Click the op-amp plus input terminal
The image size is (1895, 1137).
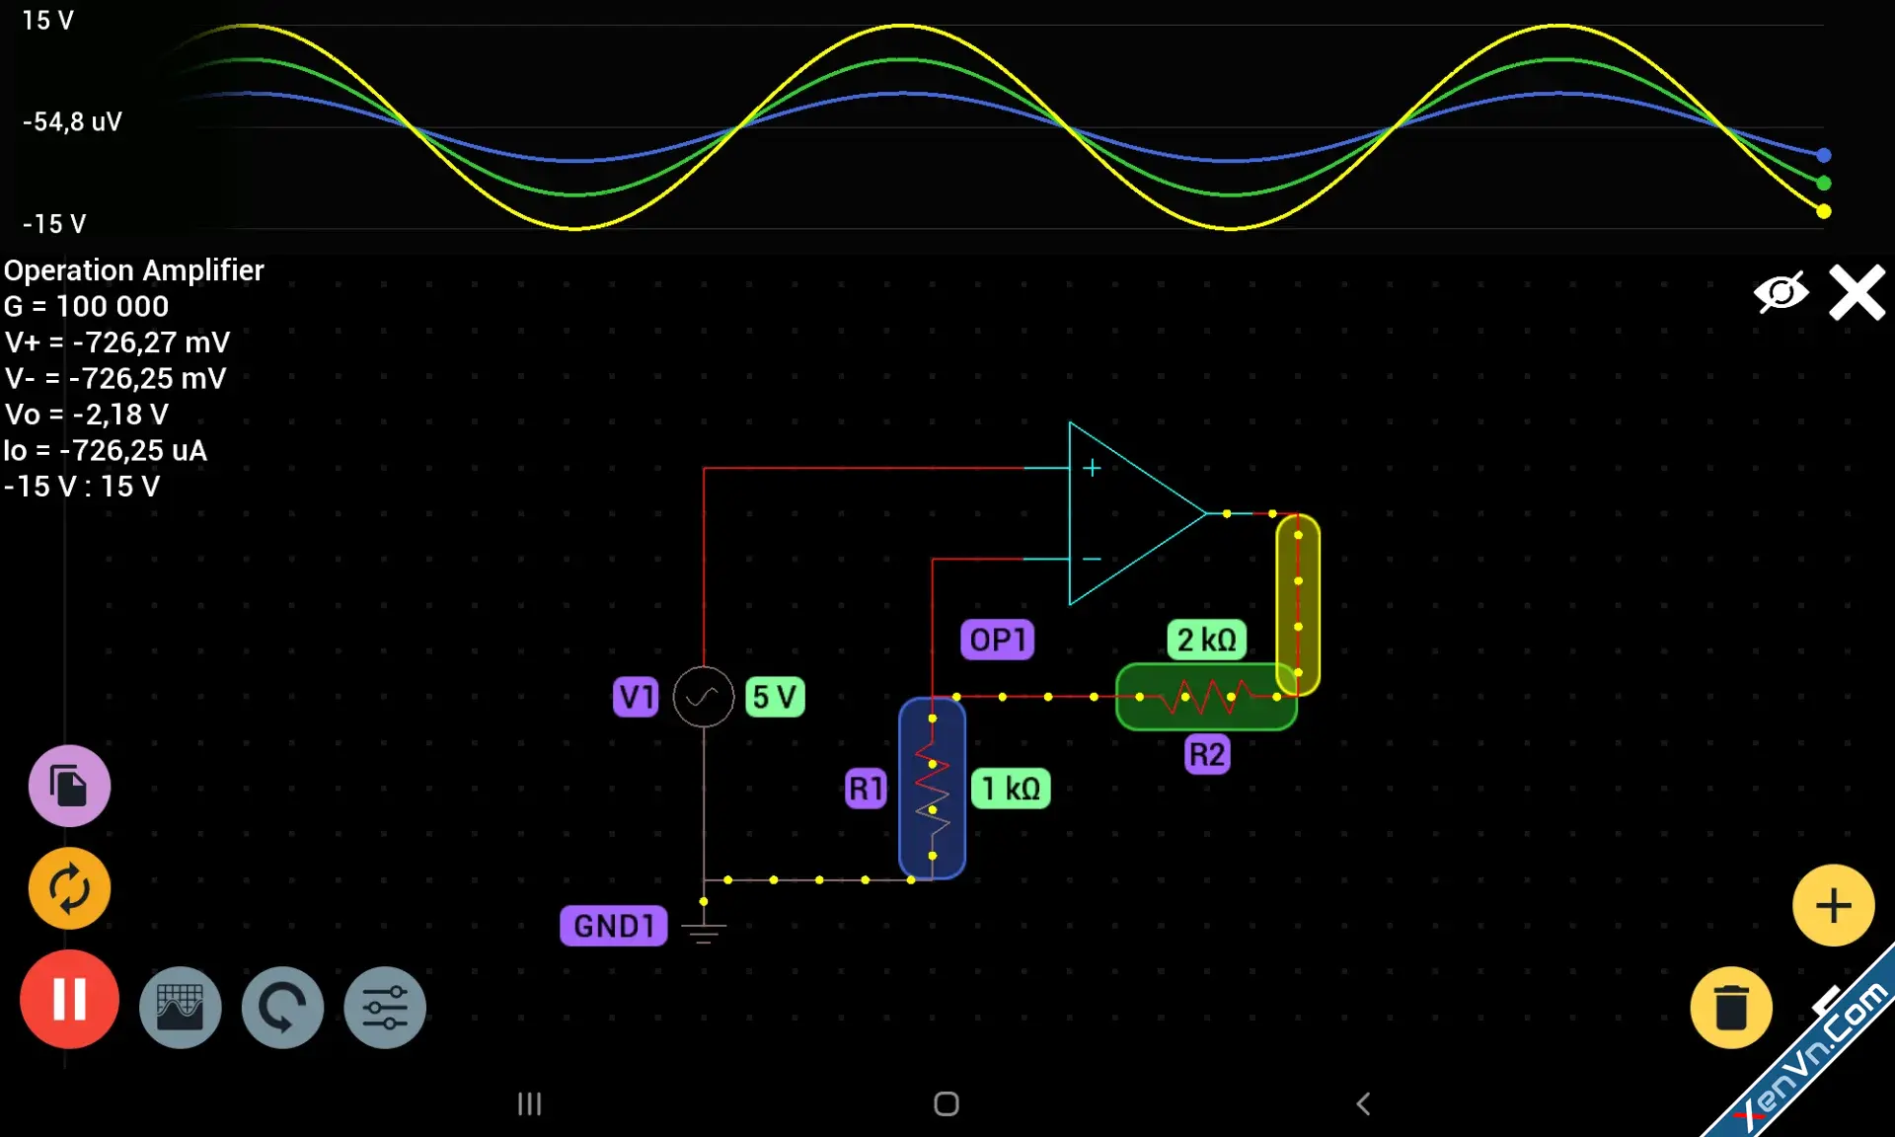coord(1092,468)
